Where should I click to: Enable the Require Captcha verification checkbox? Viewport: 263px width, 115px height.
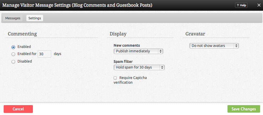pyautogui.click(x=115, y=78)
